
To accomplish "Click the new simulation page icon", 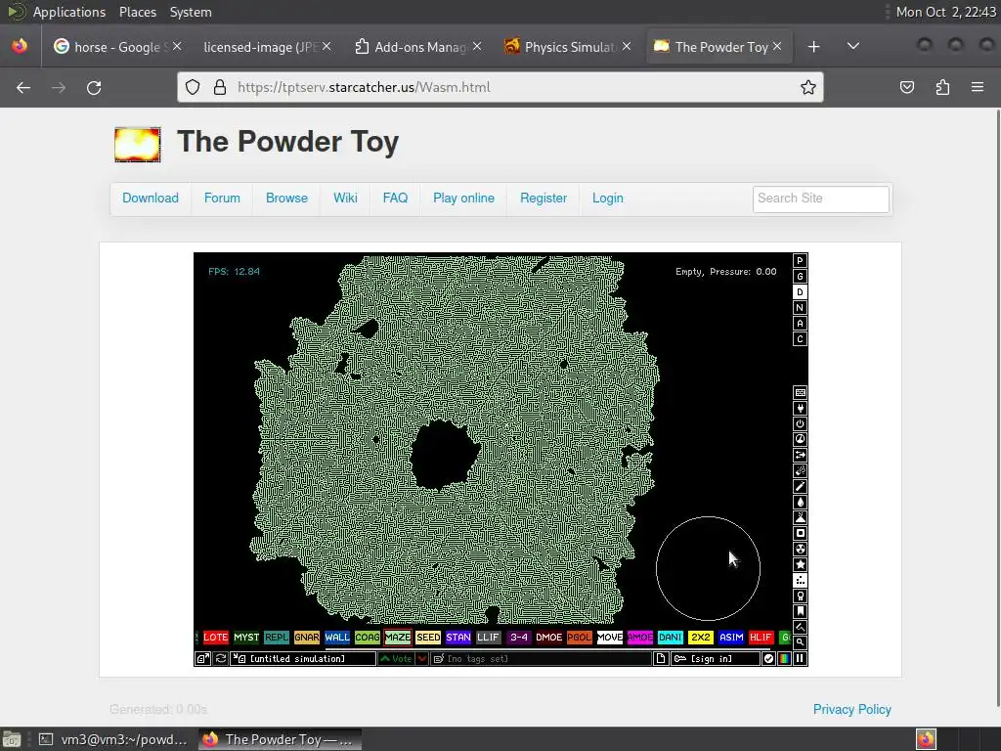I will 661,658.
